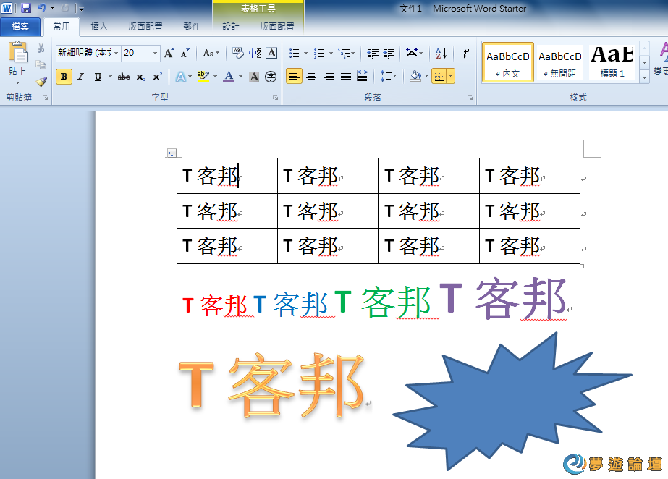
Task: Click the Cut scissors icon
Action: coord(41,48)
